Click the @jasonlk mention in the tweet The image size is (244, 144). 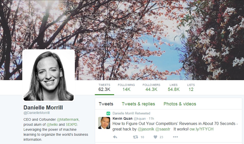pos(146,129)
